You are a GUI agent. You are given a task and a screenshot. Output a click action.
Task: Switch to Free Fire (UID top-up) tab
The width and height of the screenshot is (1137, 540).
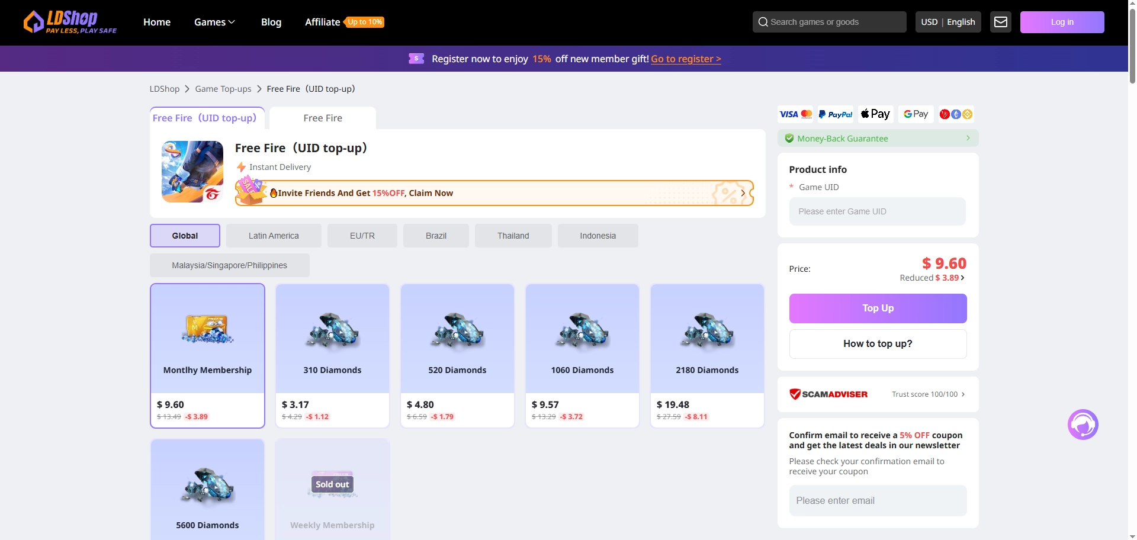tap(207, 118)
